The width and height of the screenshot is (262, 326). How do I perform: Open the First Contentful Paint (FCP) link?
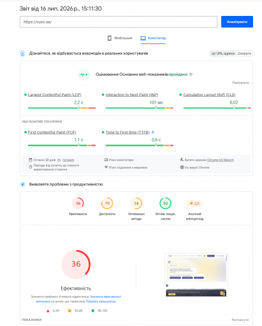pyautogui.click(x=52, y=132)
